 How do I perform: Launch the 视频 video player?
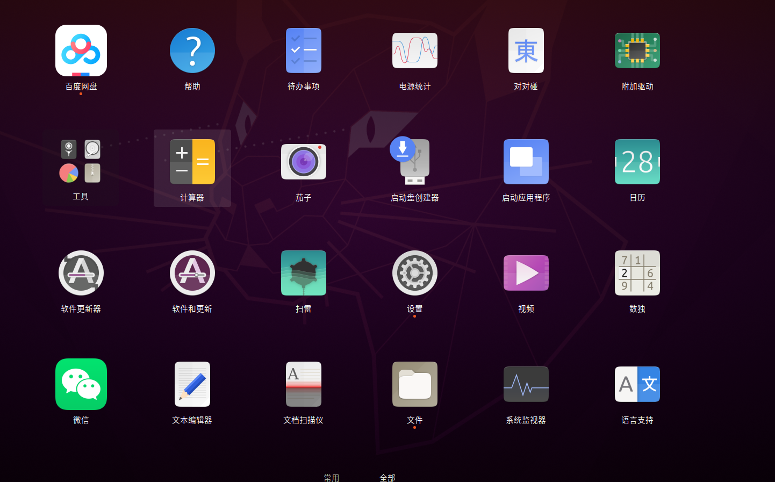tap(526, 273)
